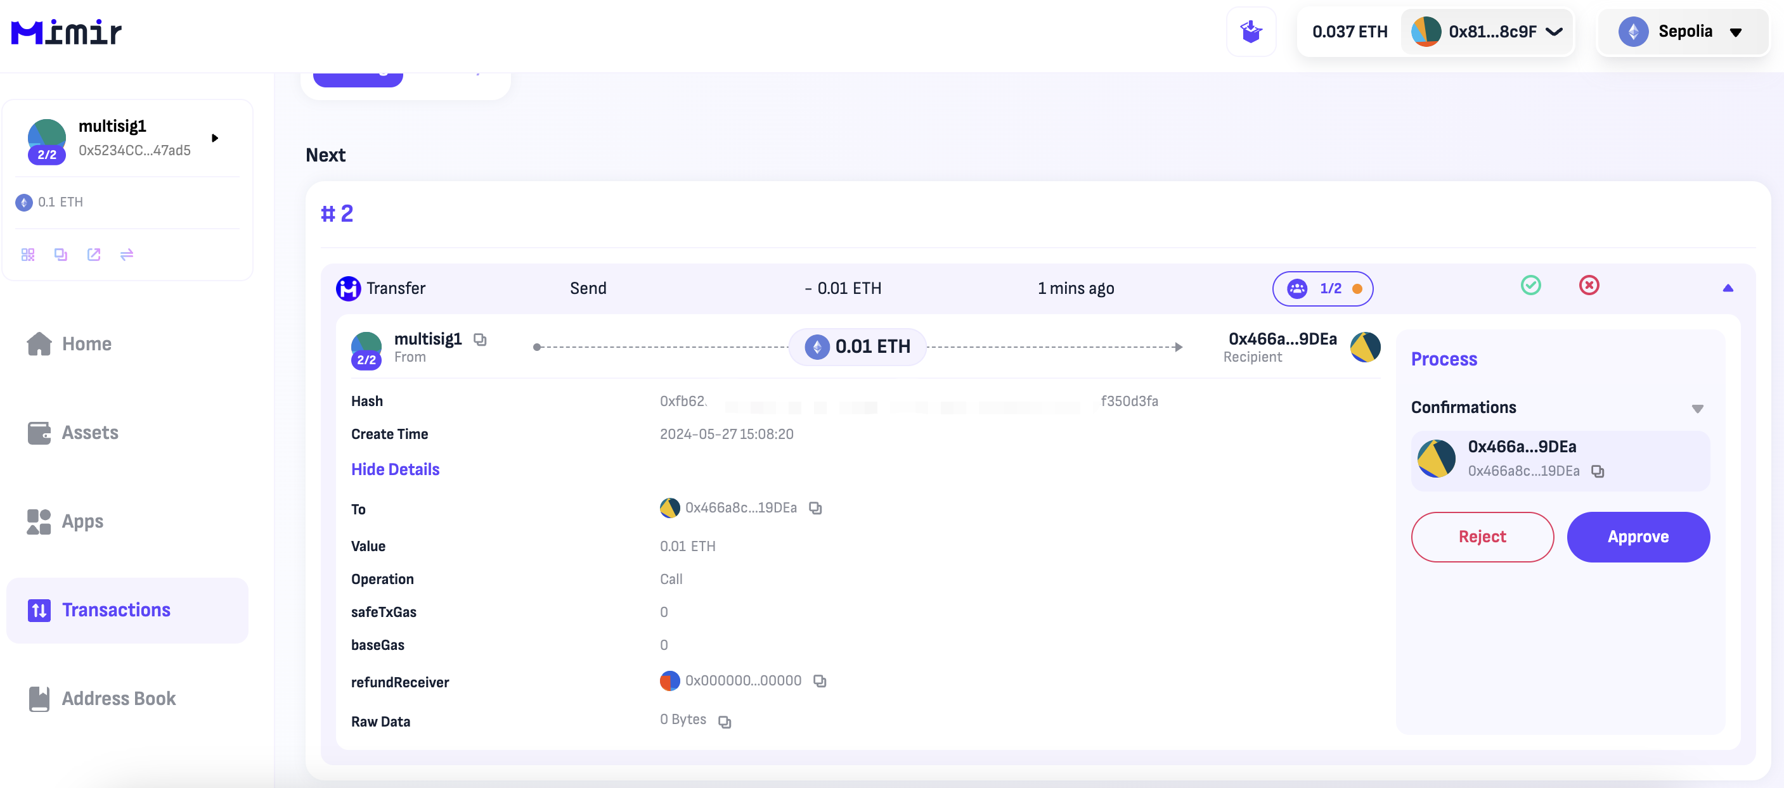Click the transfer arrows icon in sidebar card
This screenshot has width=1784, height=788.
[127, 255]
